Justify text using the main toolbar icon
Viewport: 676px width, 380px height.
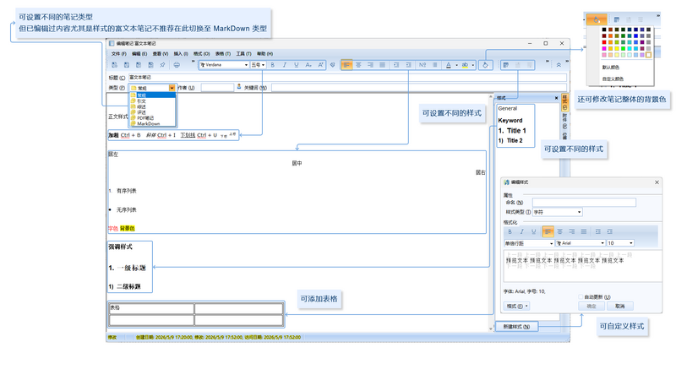click(x=383, y=65)
